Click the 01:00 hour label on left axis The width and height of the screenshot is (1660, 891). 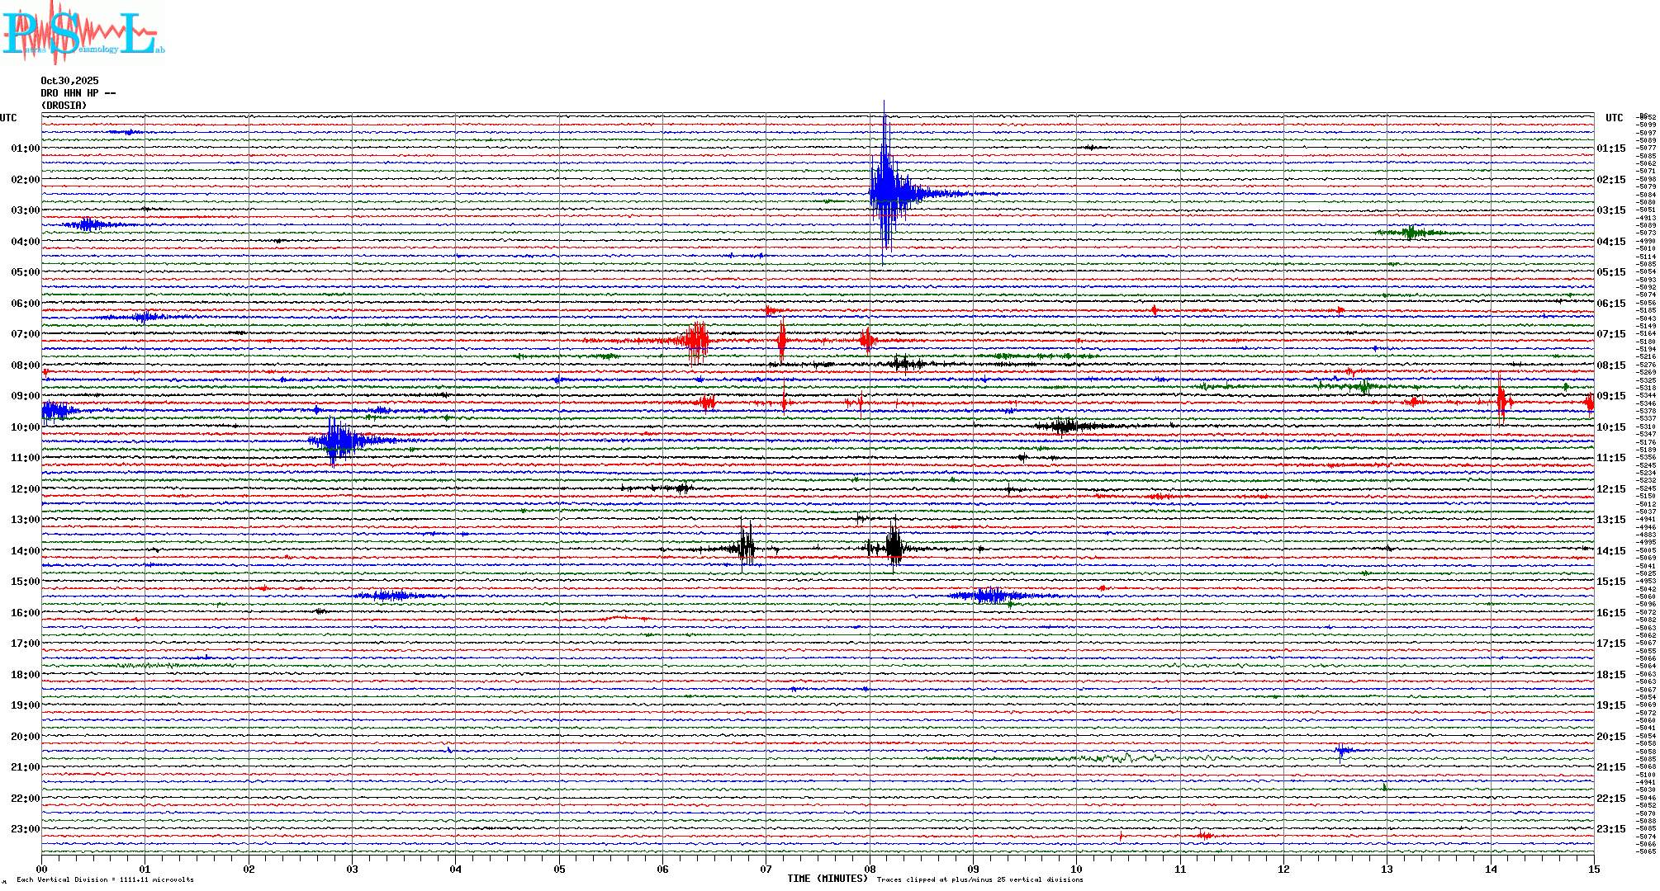(x=25, y=148)
